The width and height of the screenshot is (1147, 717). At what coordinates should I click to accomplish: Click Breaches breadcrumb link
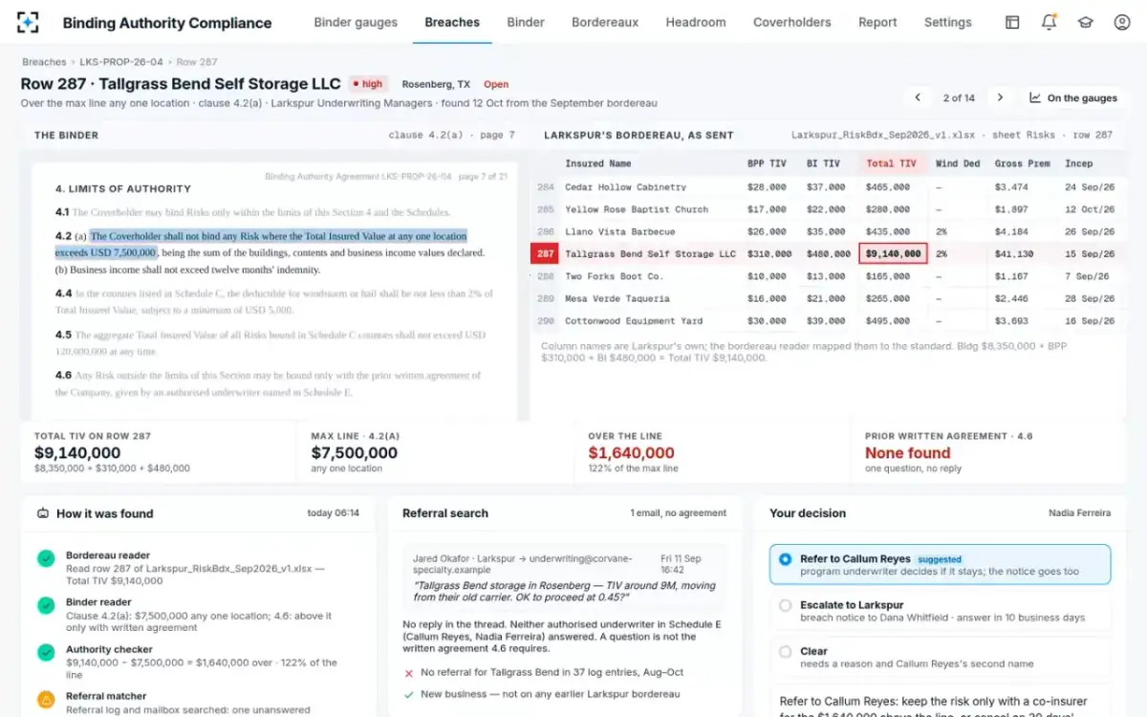(44, 62)
